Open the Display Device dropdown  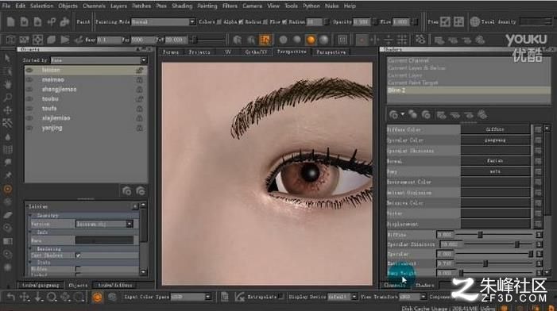342,297
